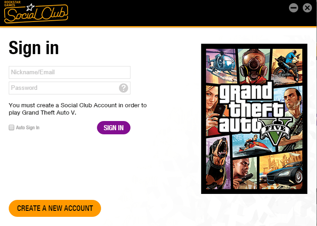Select the blonde woman with phone panel
Image resolution: width=317 pixels, height=226 pixels.
(213, 110)
